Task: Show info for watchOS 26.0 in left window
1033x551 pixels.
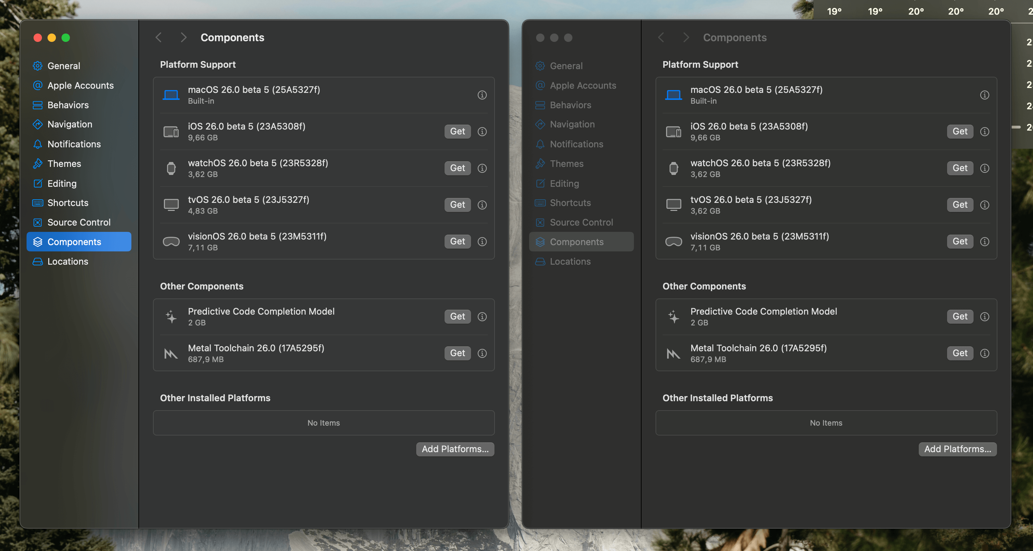Action: coord(482,168)
